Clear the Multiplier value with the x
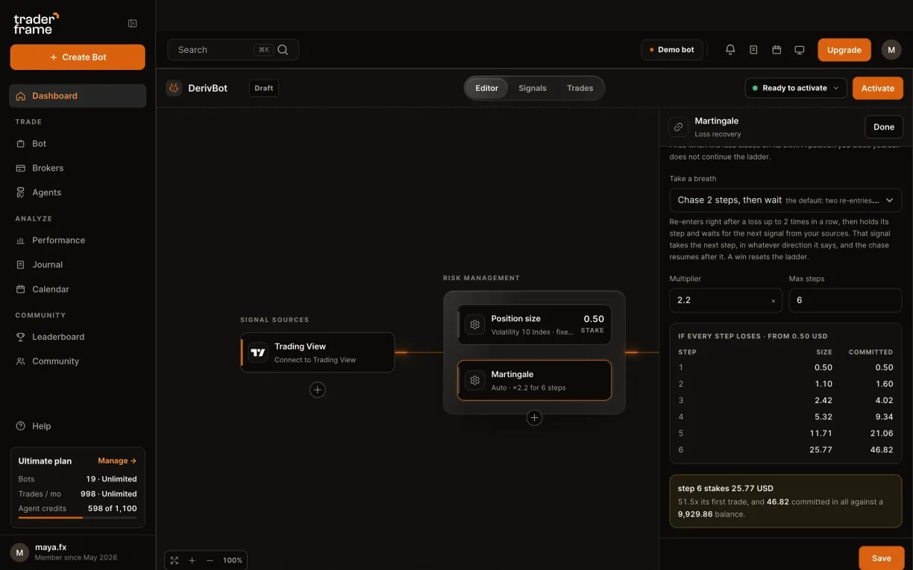Viewport: 913px width, 570px height. tap(773, 301)
